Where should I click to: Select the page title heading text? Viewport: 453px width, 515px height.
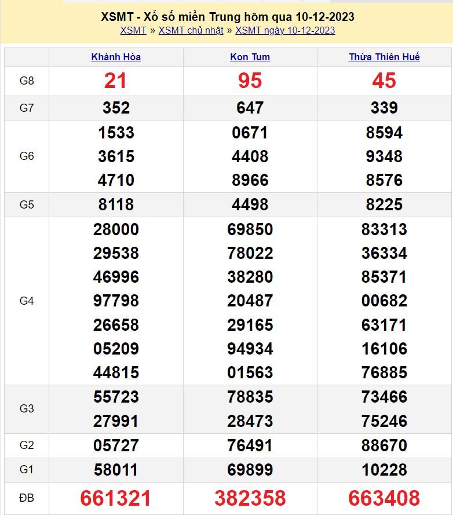coord(228,16)
